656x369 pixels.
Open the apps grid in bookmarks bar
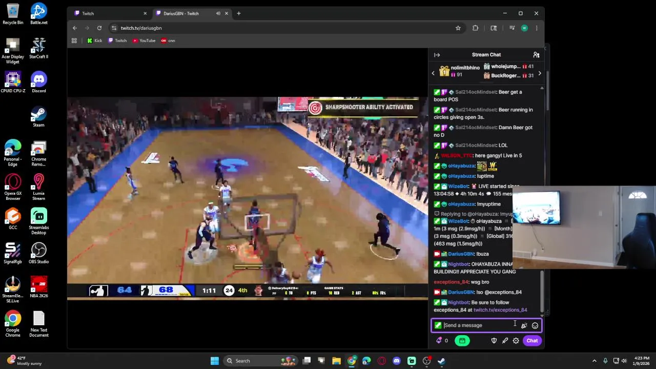pyautogui.click(x=74, y=40)
